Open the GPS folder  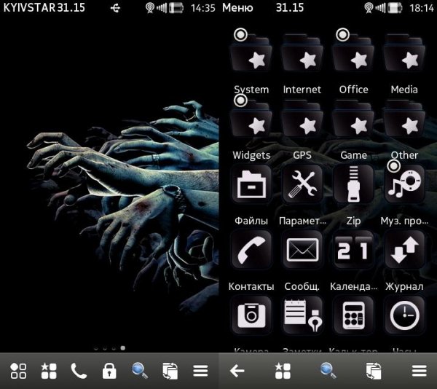point(302,119)
